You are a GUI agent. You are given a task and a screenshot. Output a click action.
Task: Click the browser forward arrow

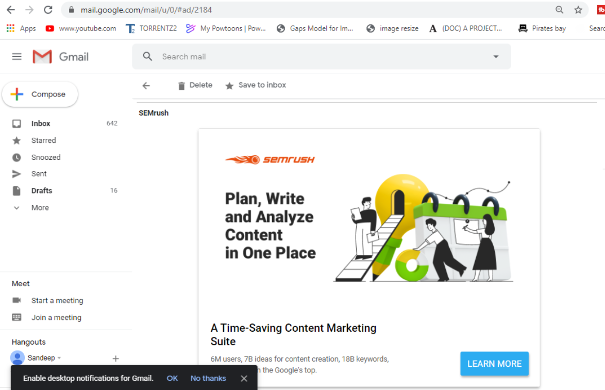point(29,10)
